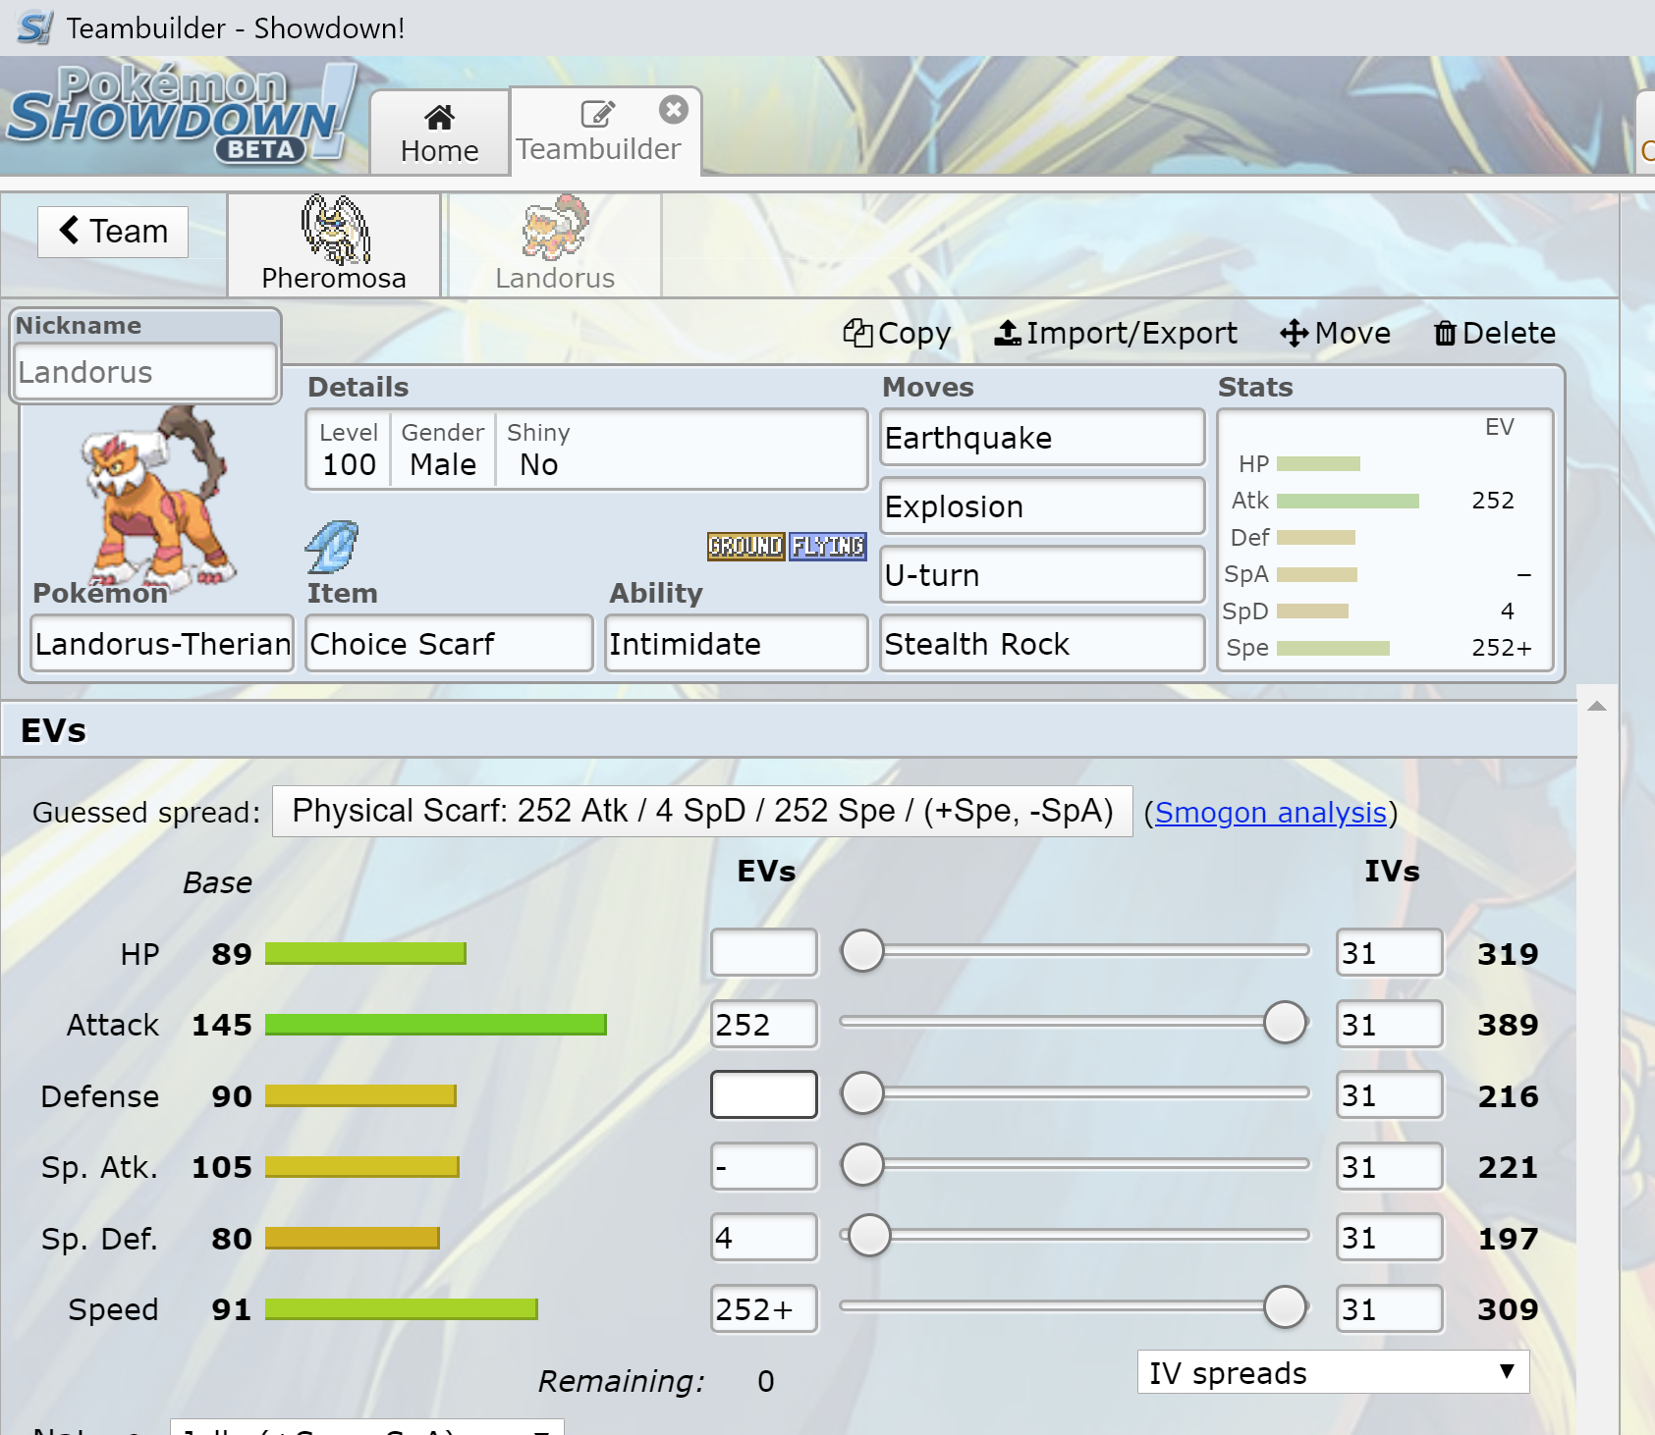Open the Nature dropdown

[367, 1427]
